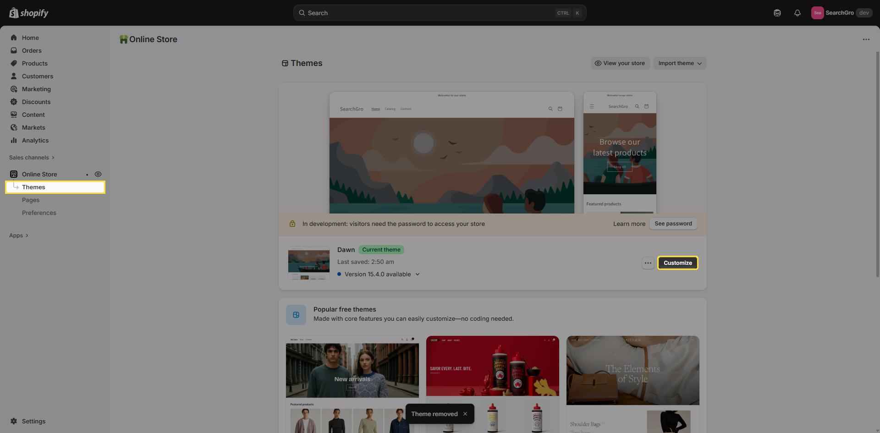Click the See password button
The height and width of the screenshot is (433, 880).
(673, 224)
